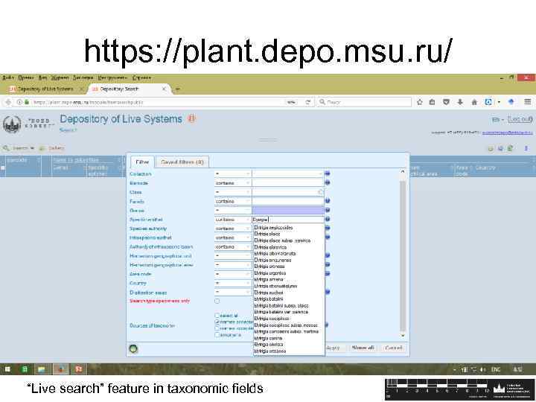Toggle Search type specimens only checkbox

click(217, 301)
